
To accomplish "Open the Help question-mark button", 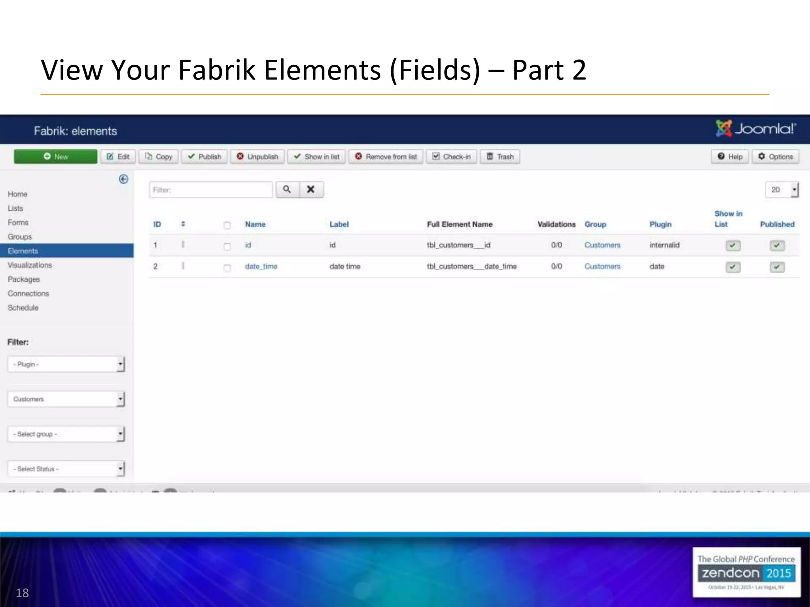I will tap(730, 156).
